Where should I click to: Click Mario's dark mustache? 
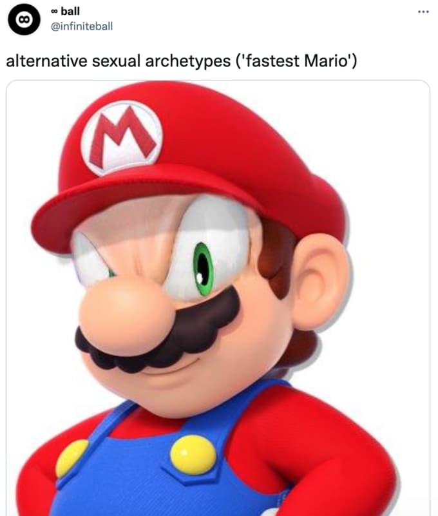click(158, 336)
